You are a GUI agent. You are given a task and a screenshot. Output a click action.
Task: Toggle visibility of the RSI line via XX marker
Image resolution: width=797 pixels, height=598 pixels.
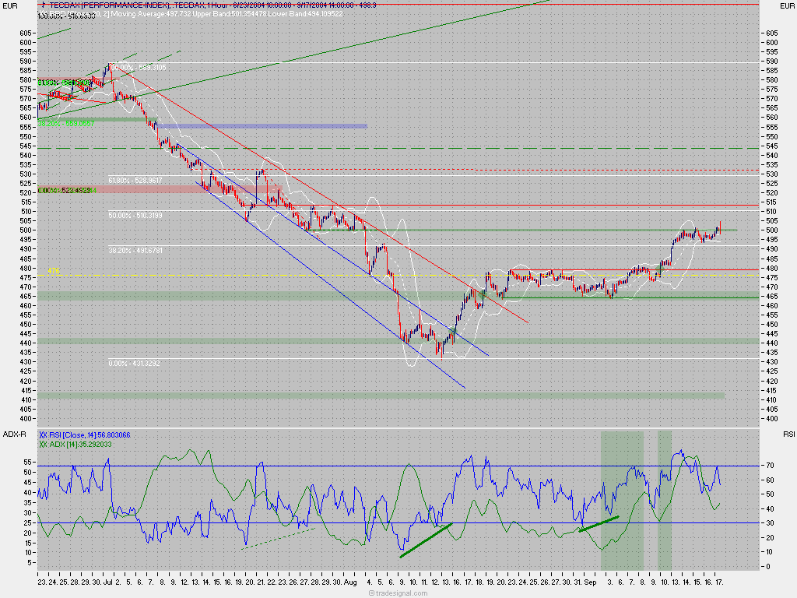tap(43, 434)
